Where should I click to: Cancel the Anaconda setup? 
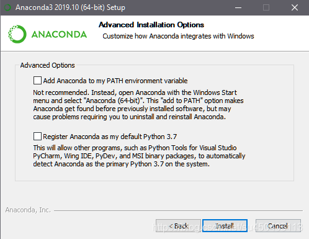click(278, 226)
